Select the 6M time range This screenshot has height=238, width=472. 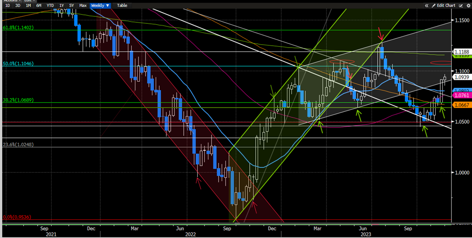tap(39, 6)
